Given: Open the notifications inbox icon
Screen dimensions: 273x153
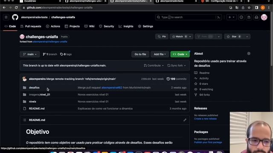Looking at the screenshot, I should (256, 17).
